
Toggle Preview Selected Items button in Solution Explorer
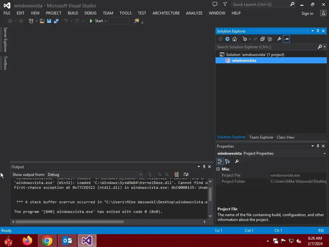[286, 39]
